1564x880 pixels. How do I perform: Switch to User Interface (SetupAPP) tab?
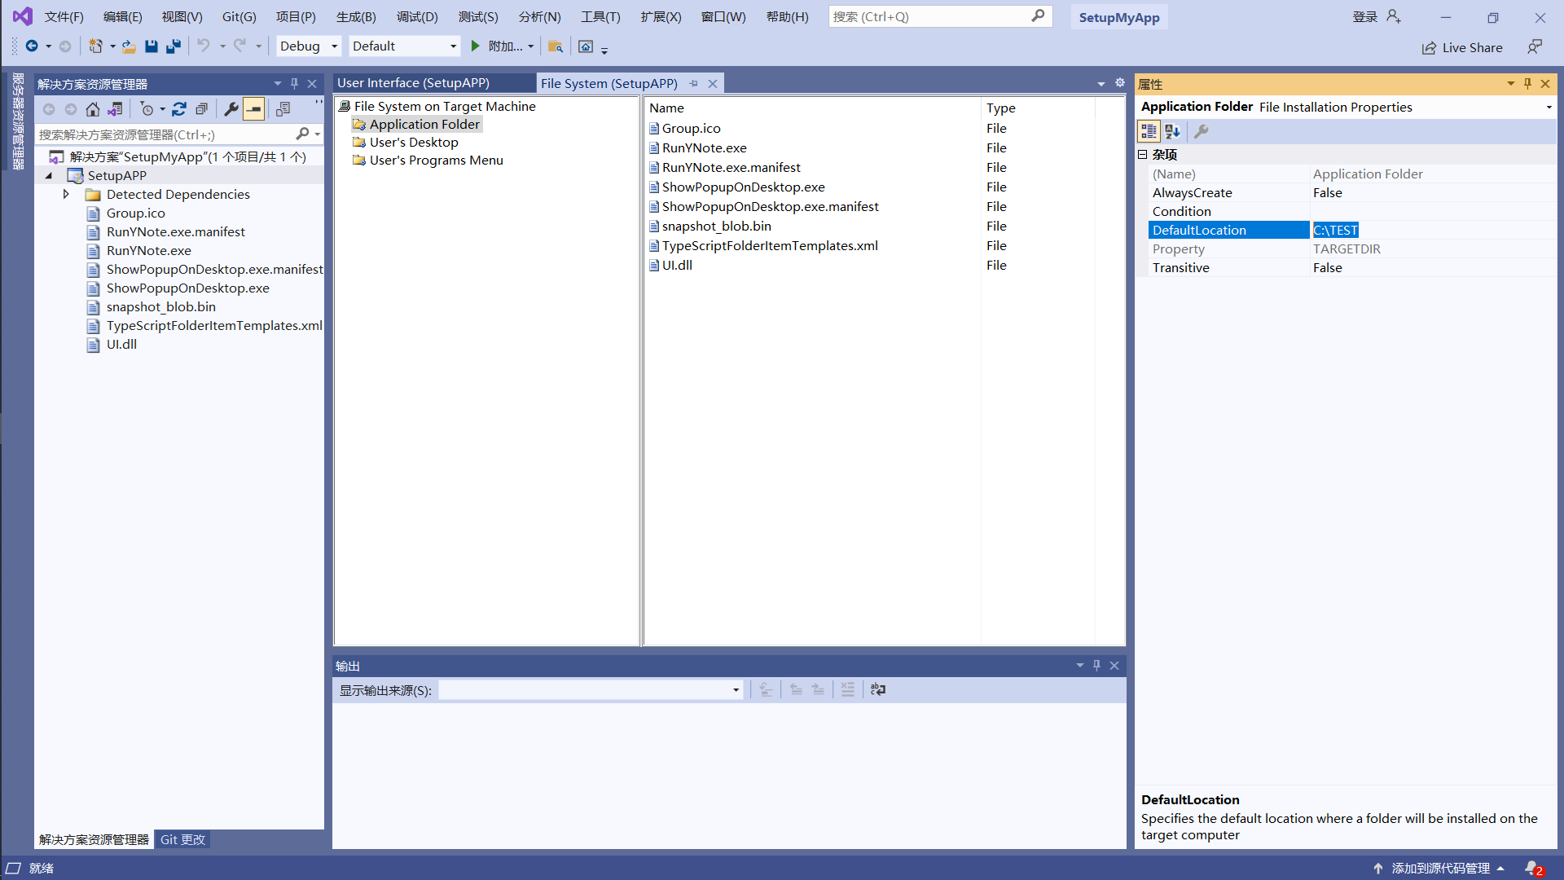[x=414, y=83]
